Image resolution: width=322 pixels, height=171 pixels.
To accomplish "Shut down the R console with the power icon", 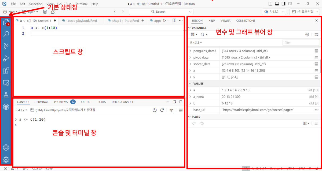I will (155, 110).
